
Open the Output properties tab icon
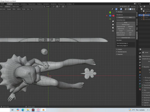[x=140, y=59]
